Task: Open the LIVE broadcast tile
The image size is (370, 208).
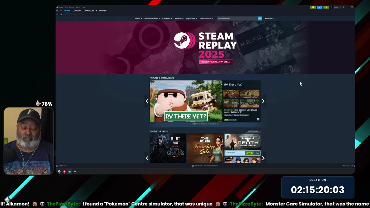Action: pos(242,160)
